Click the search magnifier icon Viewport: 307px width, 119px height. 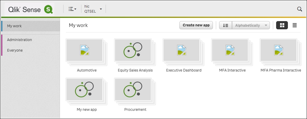(299, 9)
